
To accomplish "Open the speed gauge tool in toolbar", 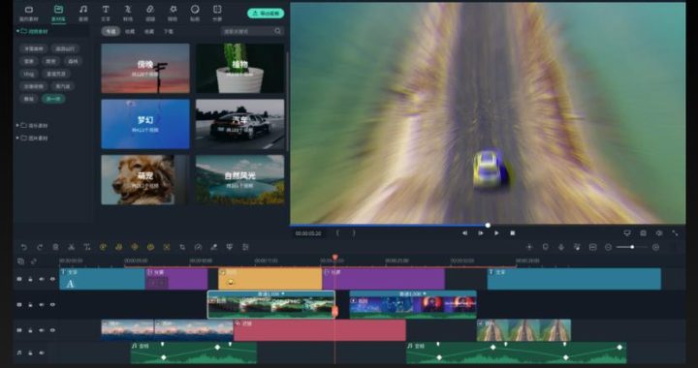I will pyautogui.click(x=198, y=247).
